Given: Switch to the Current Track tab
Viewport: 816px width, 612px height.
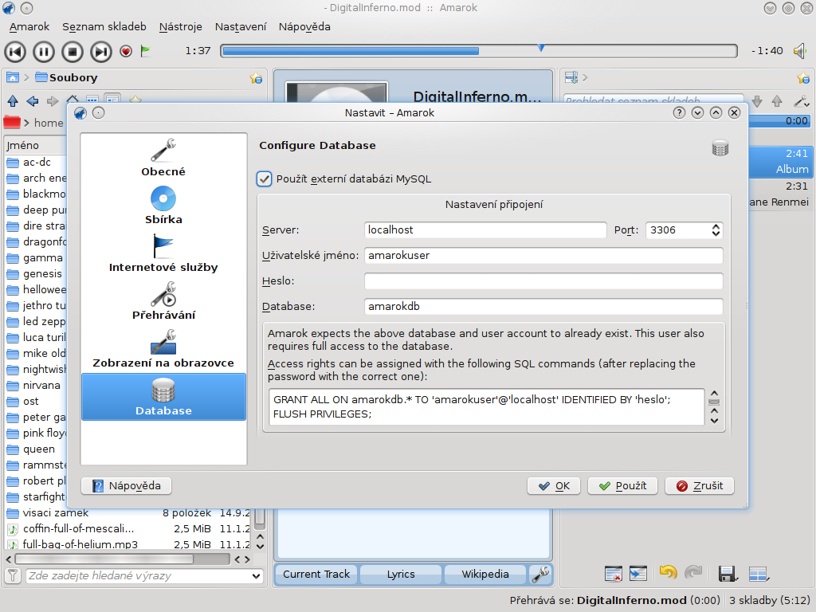Looking at the screenshot, I should [x=316, y=575].
